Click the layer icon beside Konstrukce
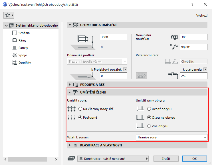The image size is (212, 165). 71,158
